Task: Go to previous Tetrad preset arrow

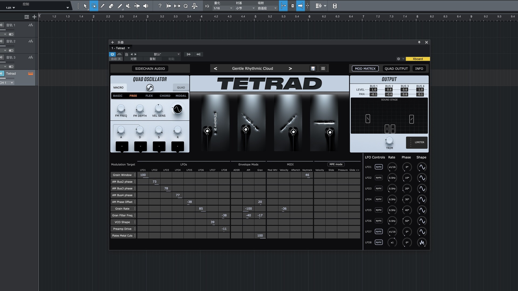Action: coord(216,68)
